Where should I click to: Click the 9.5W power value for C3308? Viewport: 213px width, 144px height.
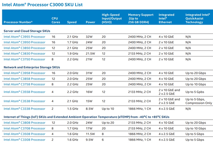pyautogui.click(x=89, y=140)
